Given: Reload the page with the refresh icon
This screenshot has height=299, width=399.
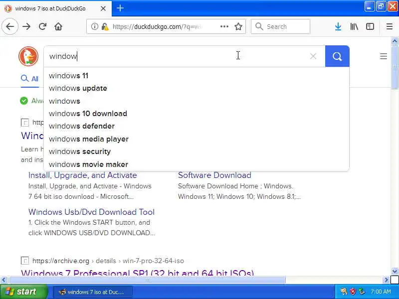Looking at the screenshot, I should tap(42, 26).
